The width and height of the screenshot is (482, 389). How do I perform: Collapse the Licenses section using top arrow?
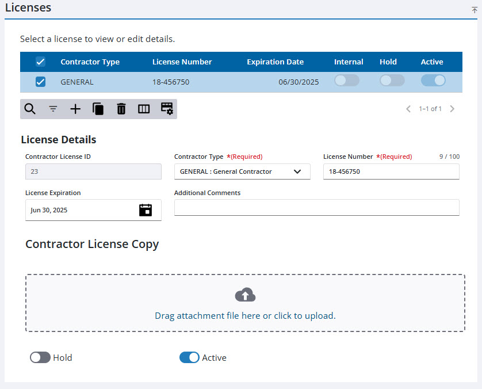(475, 9)
